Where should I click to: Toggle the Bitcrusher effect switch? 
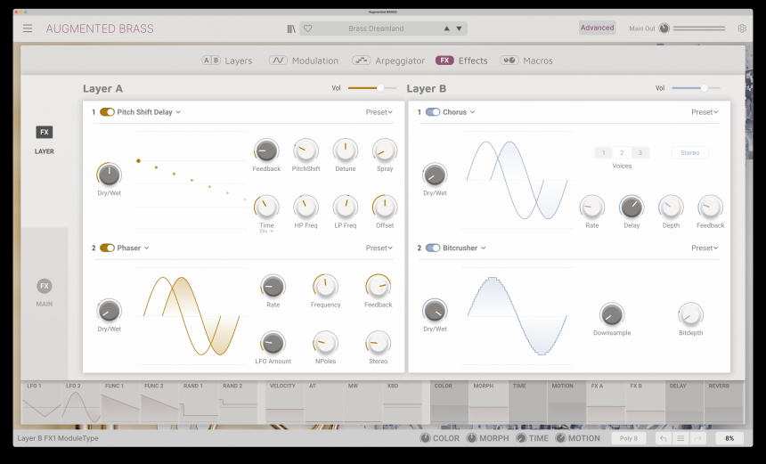[433, 248]
